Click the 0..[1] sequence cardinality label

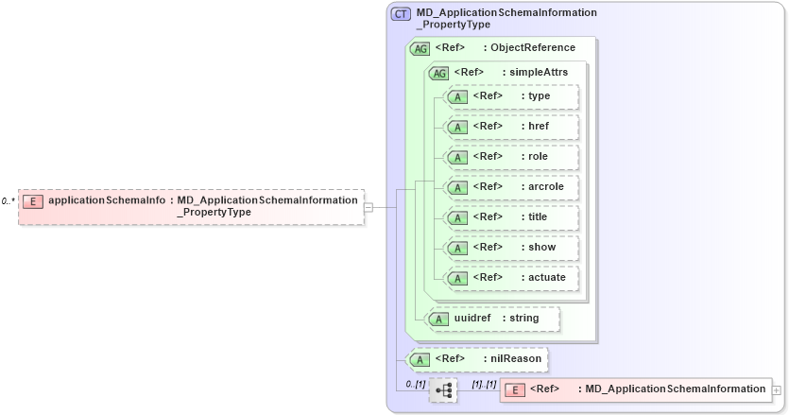click(x=416, y=385)
